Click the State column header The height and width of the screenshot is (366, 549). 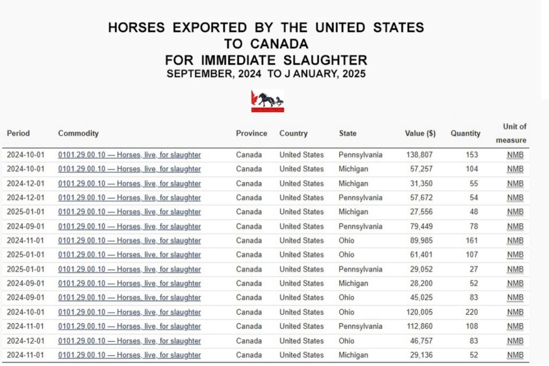point(347,133)
